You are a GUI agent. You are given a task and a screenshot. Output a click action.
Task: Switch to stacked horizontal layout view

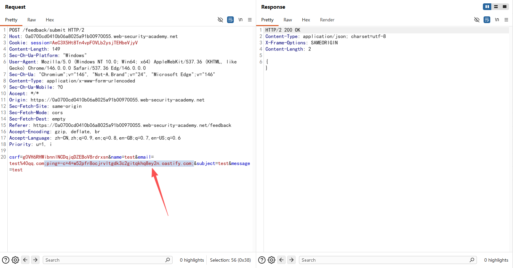496,7
